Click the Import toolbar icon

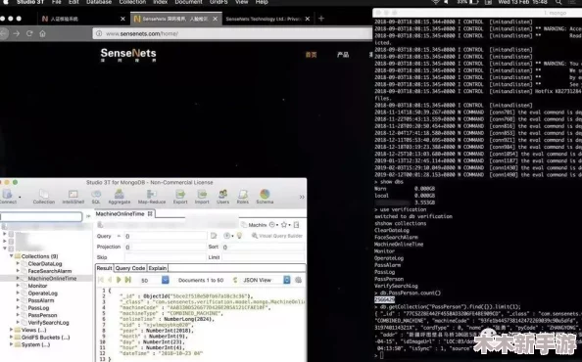coord(202,197)
